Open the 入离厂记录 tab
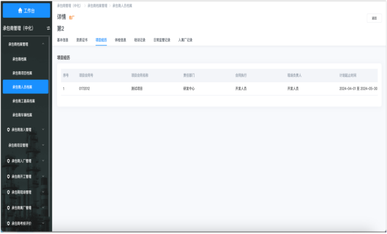This screenshot has height=234, width=387. [x=185, y=40]
